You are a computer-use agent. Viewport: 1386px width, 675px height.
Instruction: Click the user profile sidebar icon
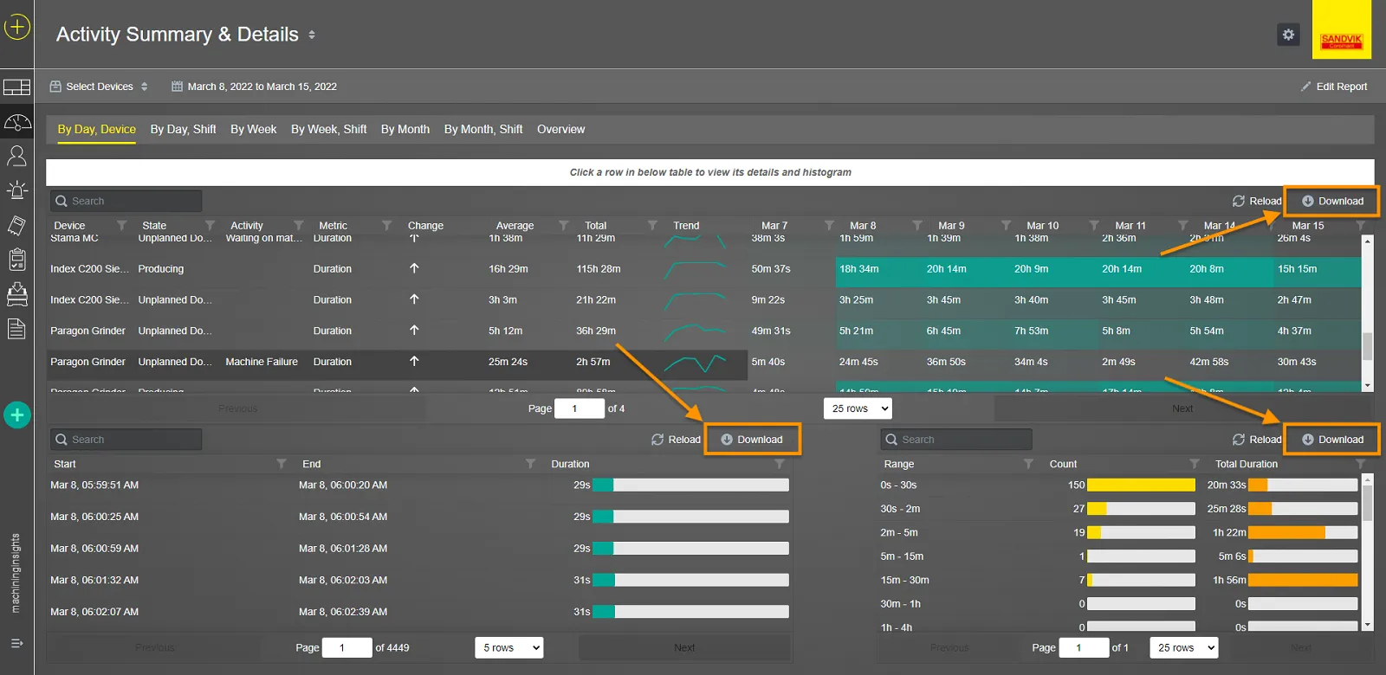pyautogui.click(x=16, y=156)
